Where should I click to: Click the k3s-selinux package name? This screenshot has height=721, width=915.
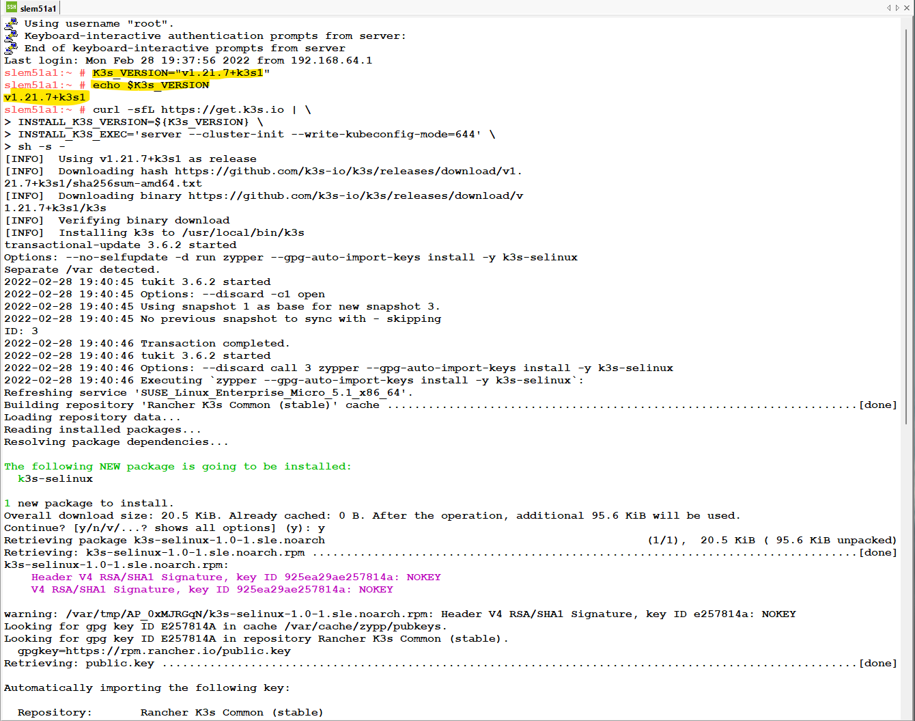tap(55, 478)
